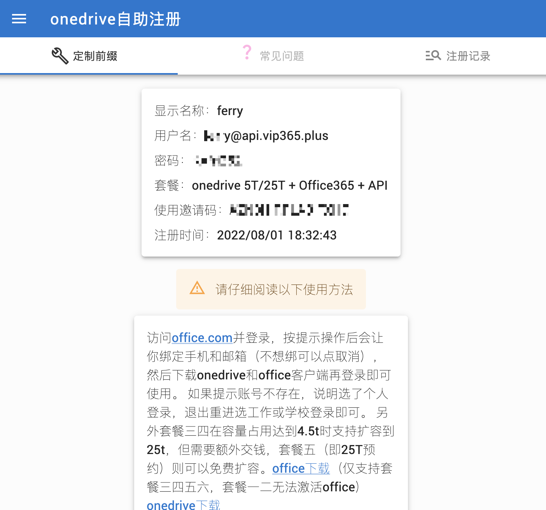546x510 pixels.
Task: Click the username ending in @api.vip365.plus
Action: point(266,136)
